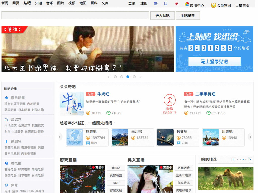Click the tablet device icon in top bar
The height and width of the screenshot is (193, 258).
[x=166, y=4]
